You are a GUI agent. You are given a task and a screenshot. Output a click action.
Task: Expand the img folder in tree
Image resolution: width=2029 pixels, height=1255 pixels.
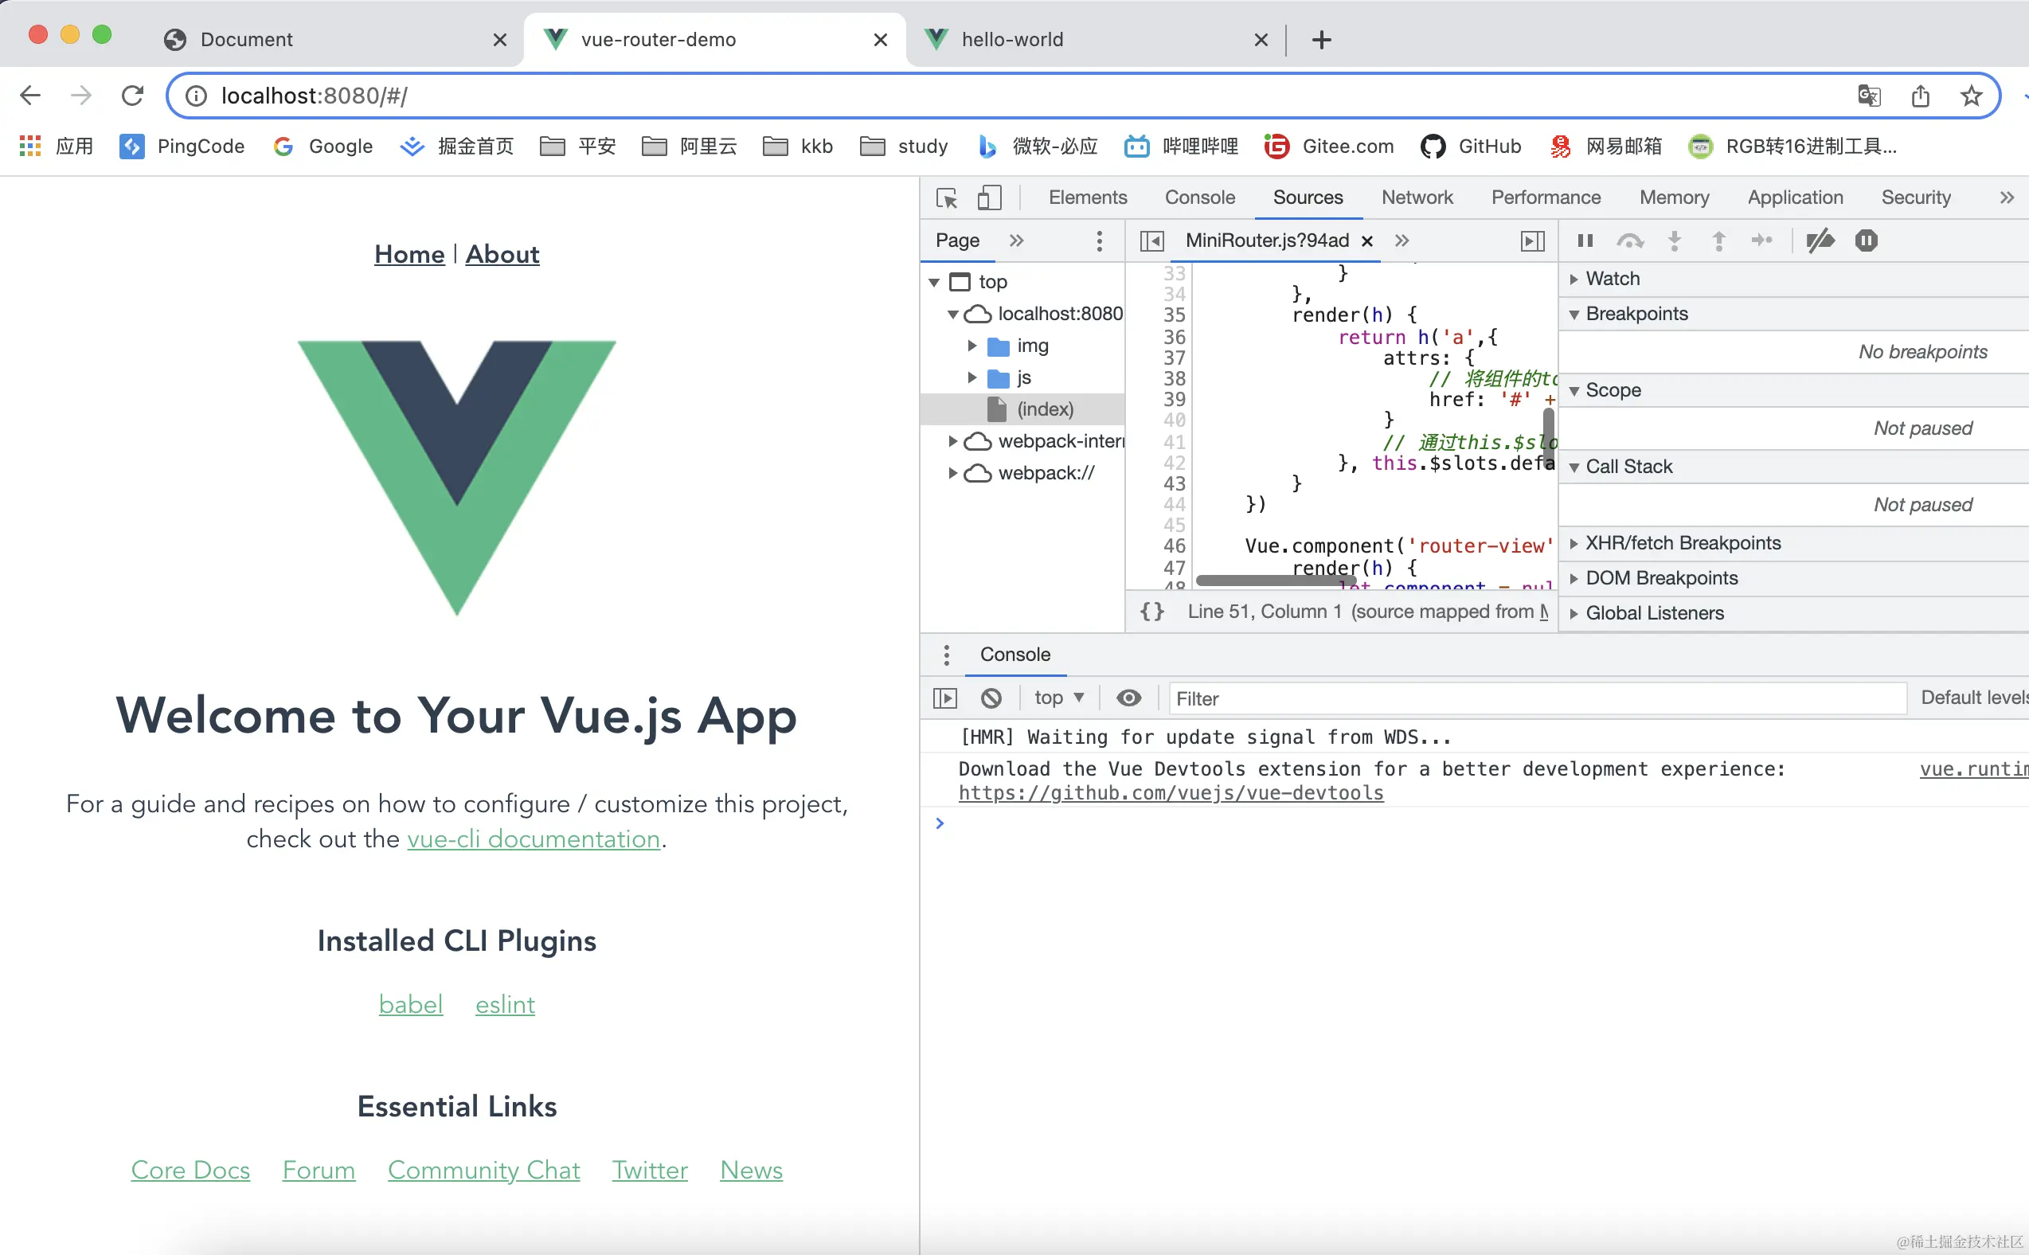[972, 346]
